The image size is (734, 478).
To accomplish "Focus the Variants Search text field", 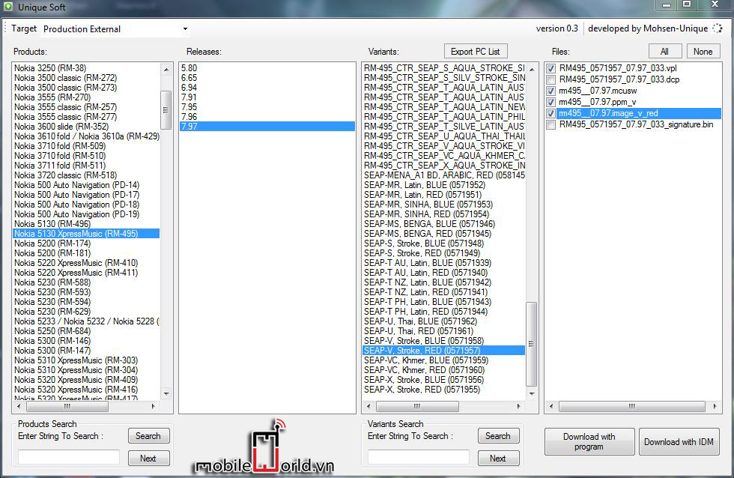I will click(419, 457).
